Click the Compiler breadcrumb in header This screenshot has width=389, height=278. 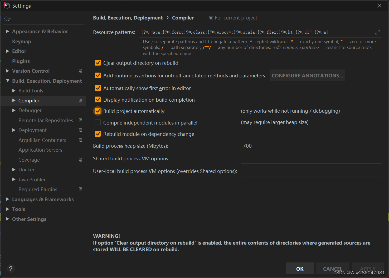tap(183, 18)
